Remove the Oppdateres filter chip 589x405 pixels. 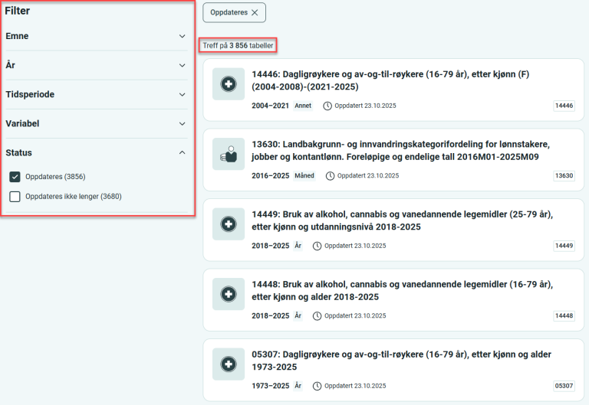(255, 13)
